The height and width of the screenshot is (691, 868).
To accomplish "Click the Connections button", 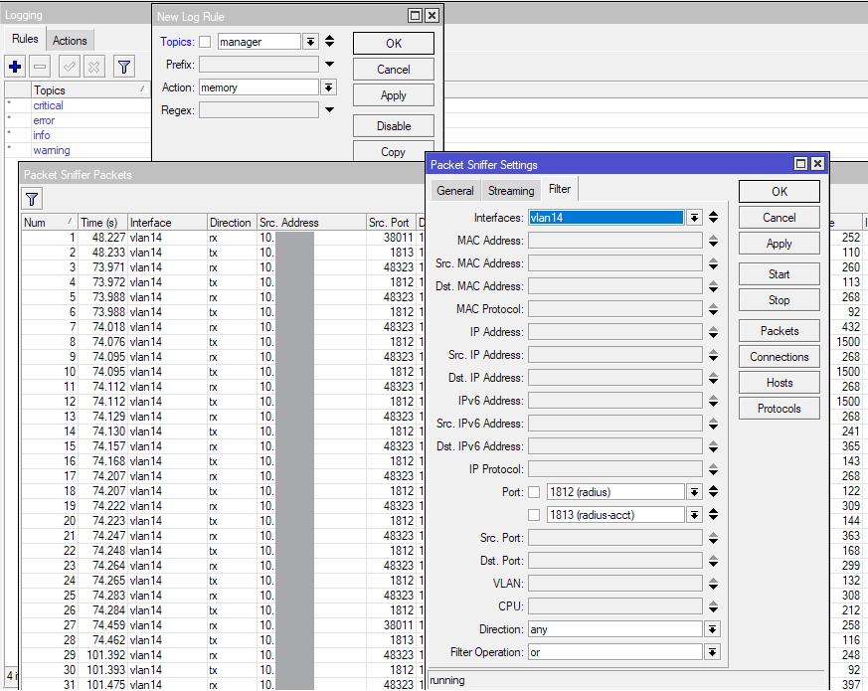I will pos(779,357).
